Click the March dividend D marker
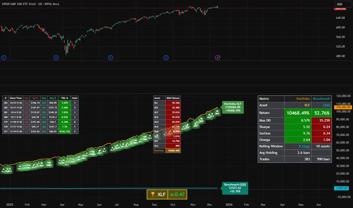The image size is (353, 208). 56,58
